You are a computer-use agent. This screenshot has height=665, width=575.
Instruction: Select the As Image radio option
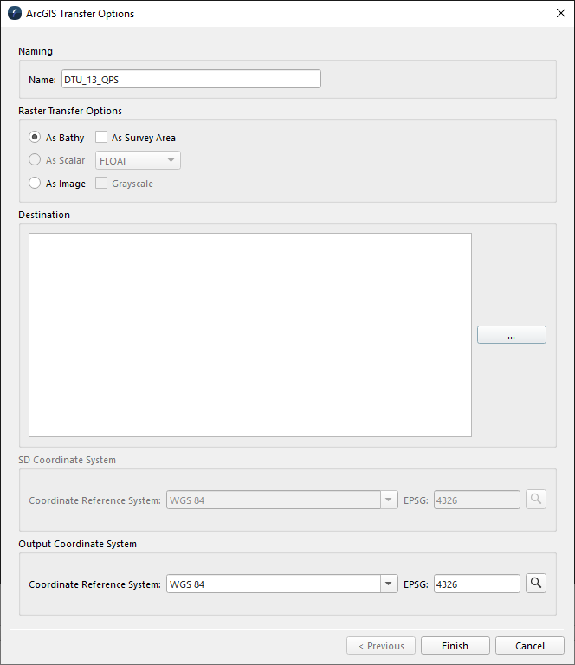(x=35, y=184)
